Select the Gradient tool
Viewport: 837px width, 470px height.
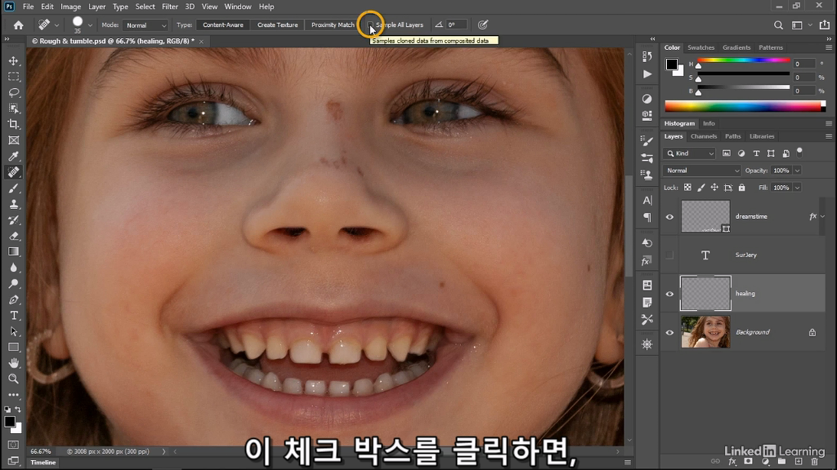coord(14,251)
